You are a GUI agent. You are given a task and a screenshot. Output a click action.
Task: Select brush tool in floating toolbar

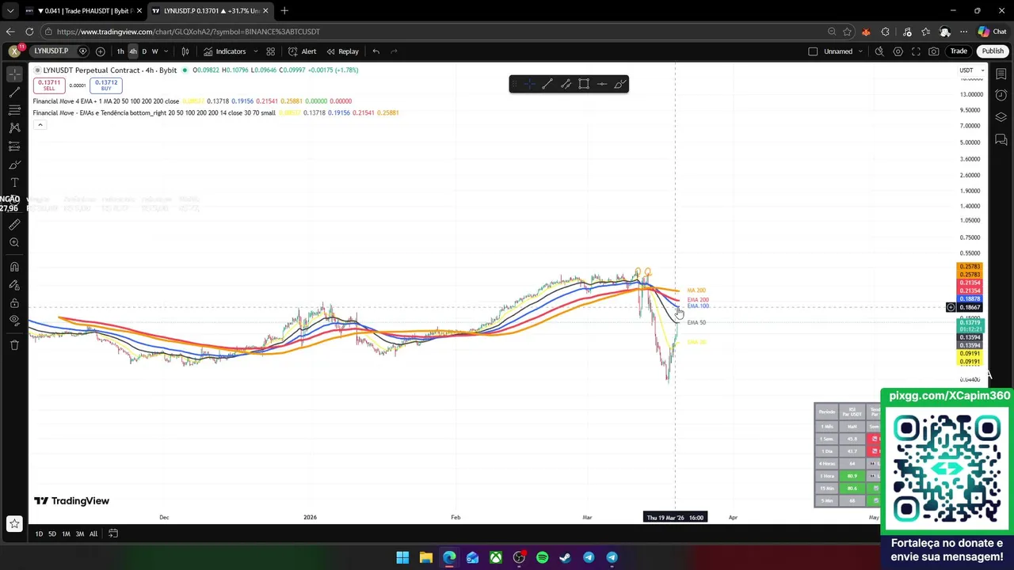(619, 84)
